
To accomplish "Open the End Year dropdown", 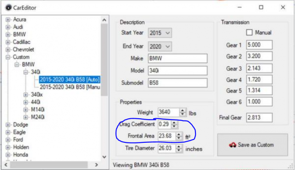I will coord(160,47).
